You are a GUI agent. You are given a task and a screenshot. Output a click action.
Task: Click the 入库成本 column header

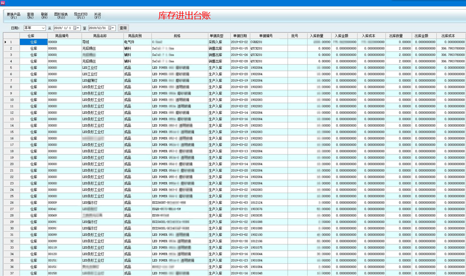click(371, 36)
